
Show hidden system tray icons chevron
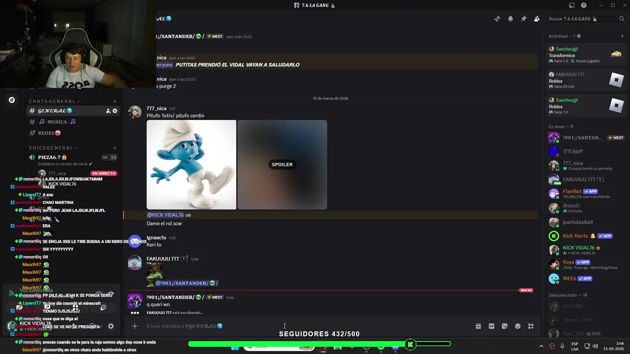[x=541, y=346]
